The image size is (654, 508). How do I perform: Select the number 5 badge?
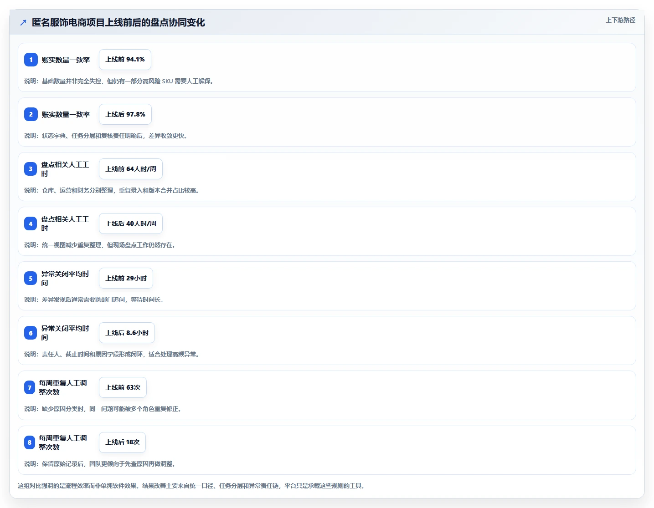click(31, 278)
